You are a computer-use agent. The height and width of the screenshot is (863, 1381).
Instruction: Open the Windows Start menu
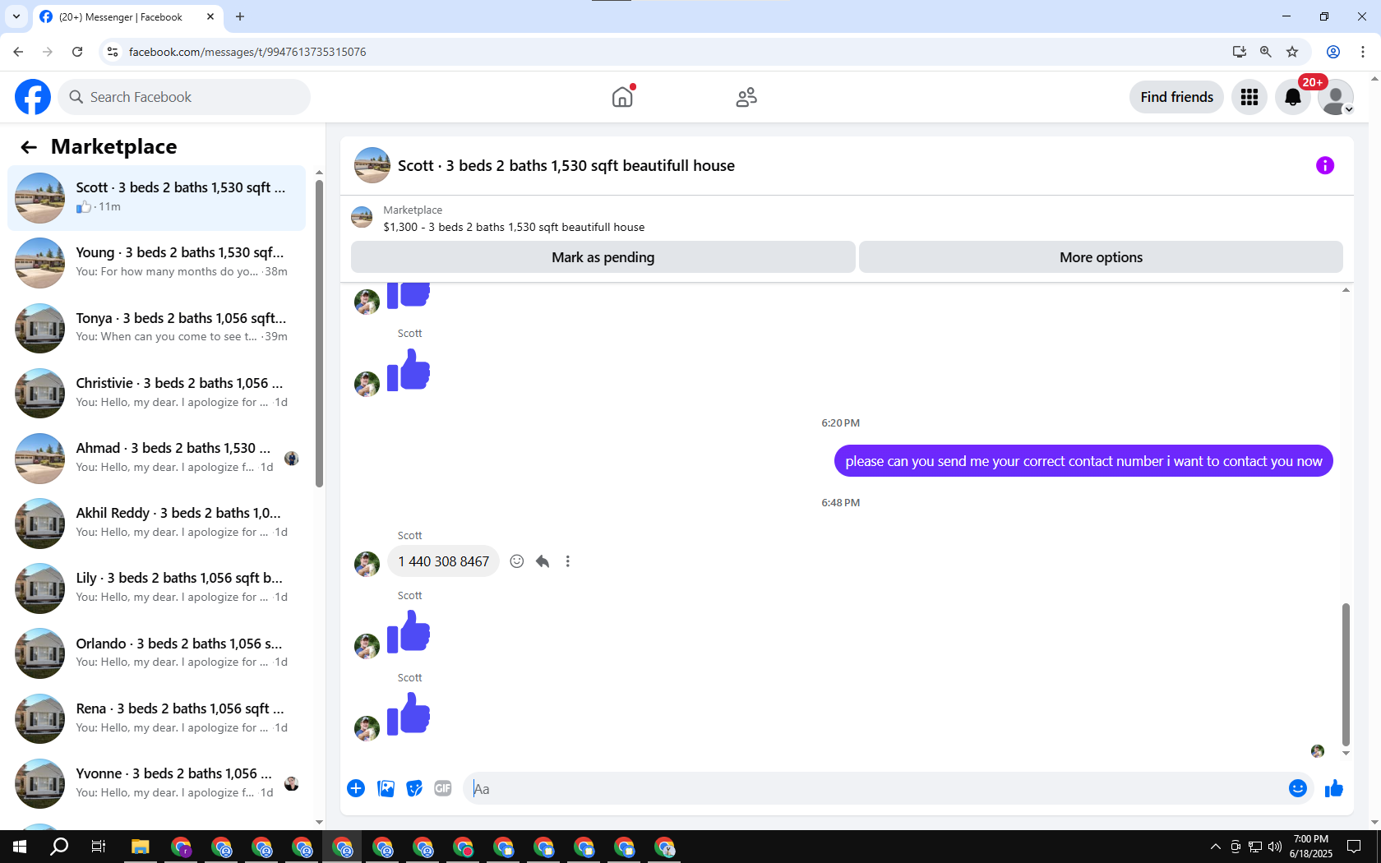click(x=20, y=847)
